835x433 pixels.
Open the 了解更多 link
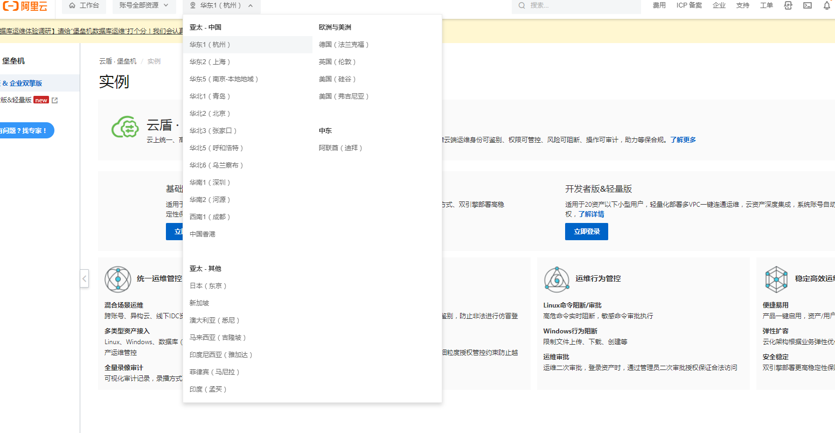(x=683, y=140)
